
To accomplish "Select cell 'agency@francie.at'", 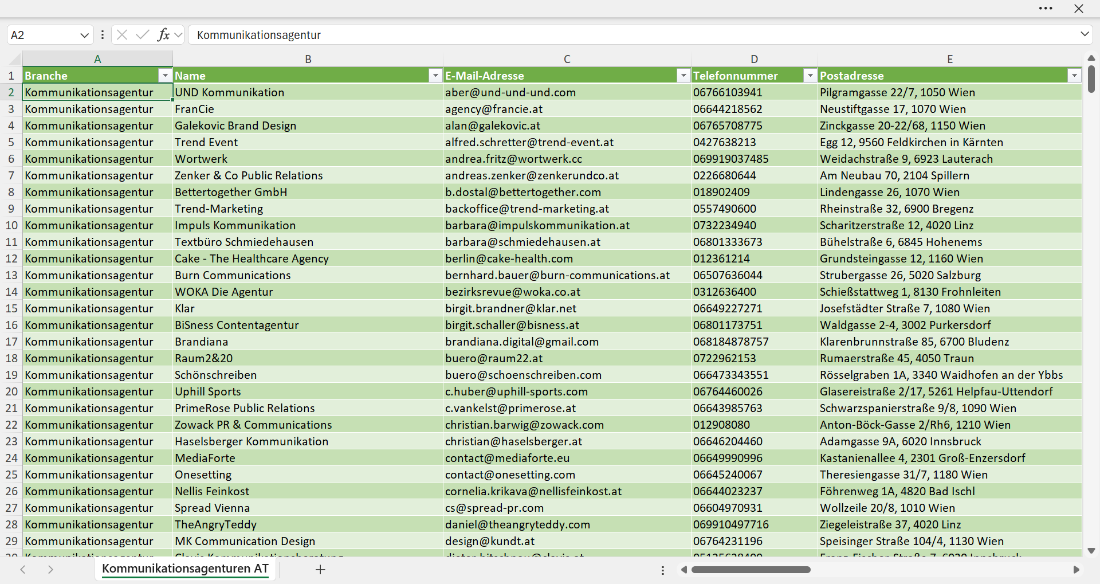I will (x=567, y=109).
